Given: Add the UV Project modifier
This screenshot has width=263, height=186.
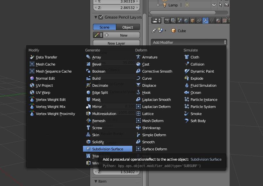Looking at the screenshot, I should (54, 85).
